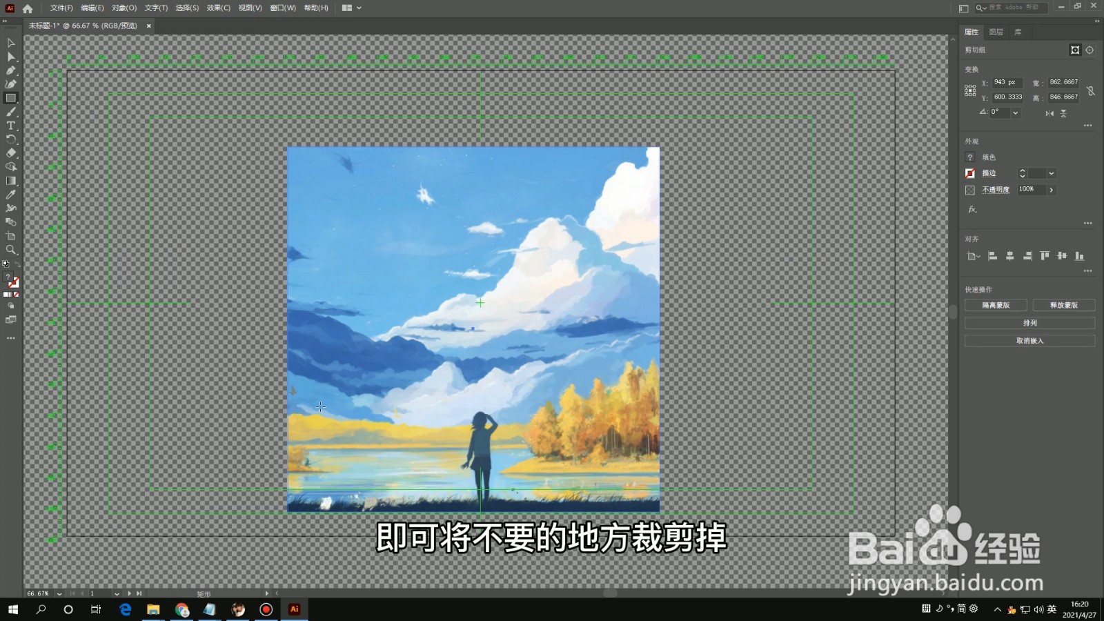
Task: Toggle constrain width and height proportions
Action: pyautogui.click(x=1091, y=90)
